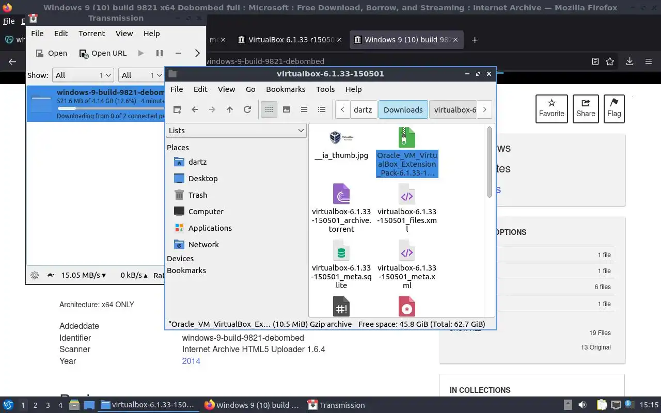Open Firefox downloads panel

click(629, 61)
